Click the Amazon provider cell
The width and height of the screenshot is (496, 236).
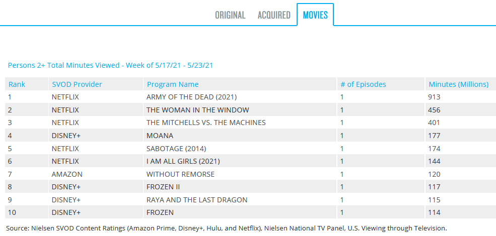coord(67,174)
